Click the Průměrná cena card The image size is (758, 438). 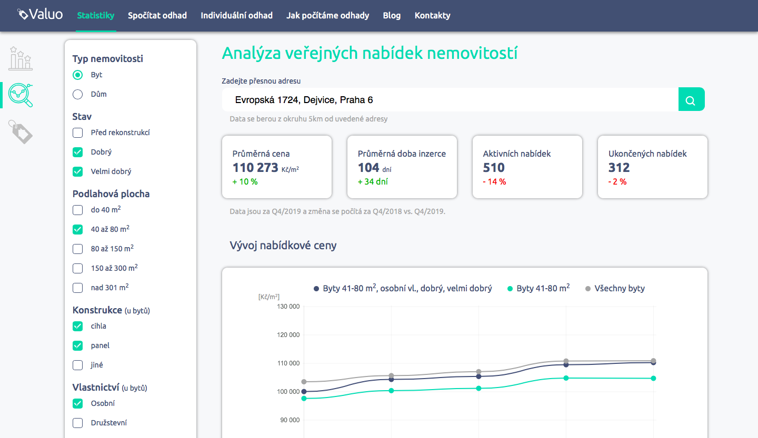coord(277,167)
